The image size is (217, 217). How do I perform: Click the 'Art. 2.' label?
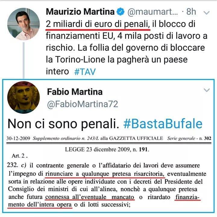click(20, 156)
